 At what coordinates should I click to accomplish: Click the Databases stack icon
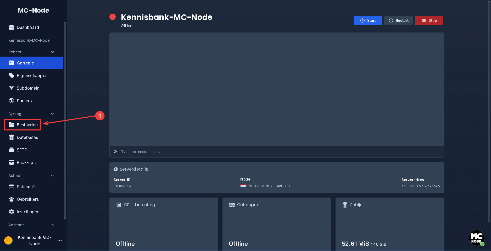(12, 137)
